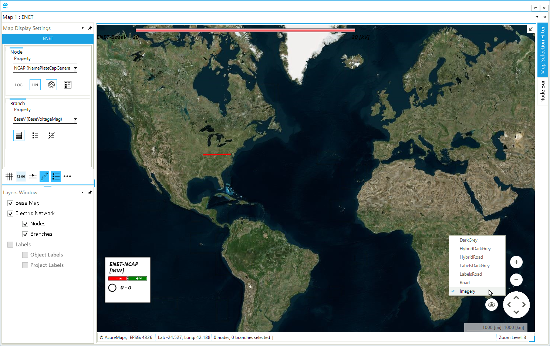Close the Map 1 : ENET tab
Screen dimensions: 550x346
pos(544,17)
